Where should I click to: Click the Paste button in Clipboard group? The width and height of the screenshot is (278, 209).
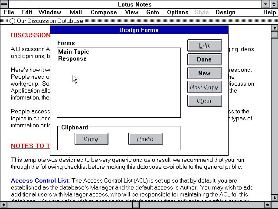pos(145,139)
